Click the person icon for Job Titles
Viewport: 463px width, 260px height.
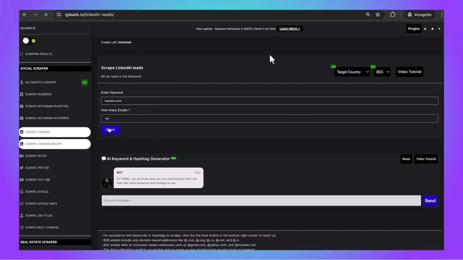[x=22, y=216]
